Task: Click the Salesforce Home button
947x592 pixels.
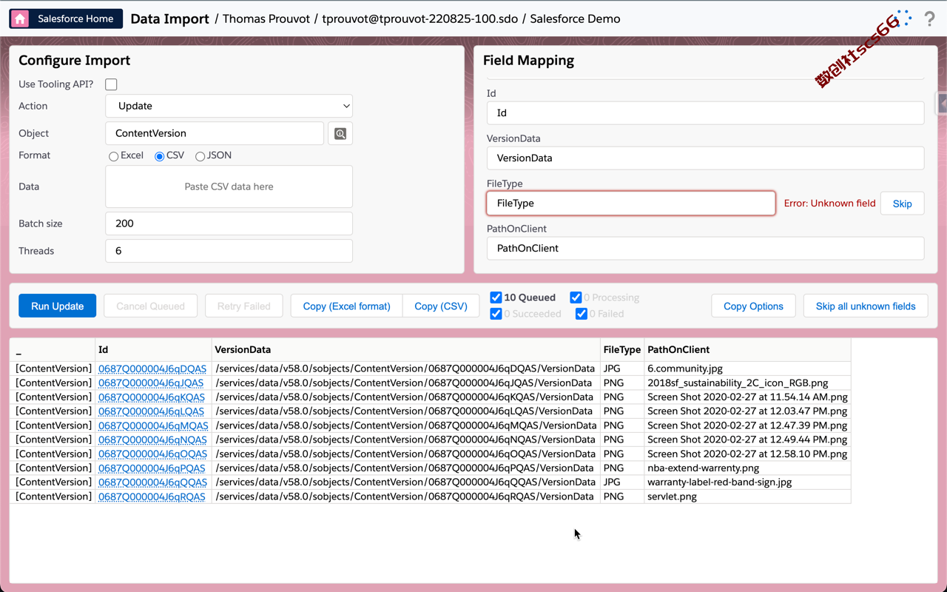Action: [66, 19]
